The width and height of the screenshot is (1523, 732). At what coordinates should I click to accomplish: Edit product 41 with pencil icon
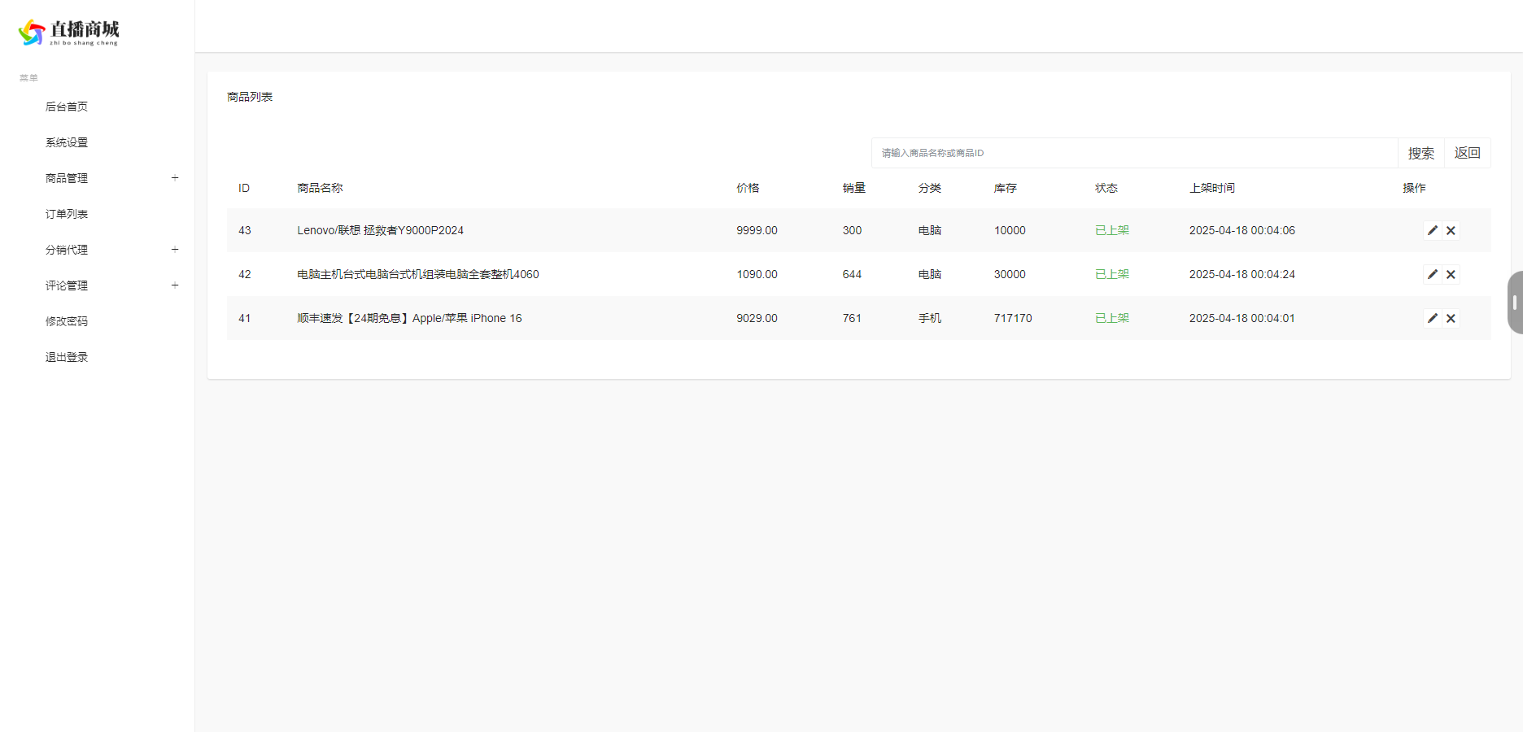click(x=1432, y=318)
